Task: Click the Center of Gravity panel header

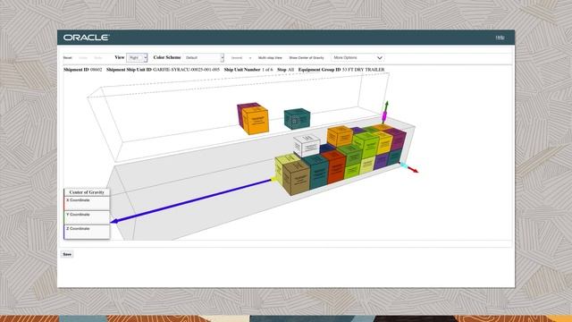Action: (x=87, y=192)
